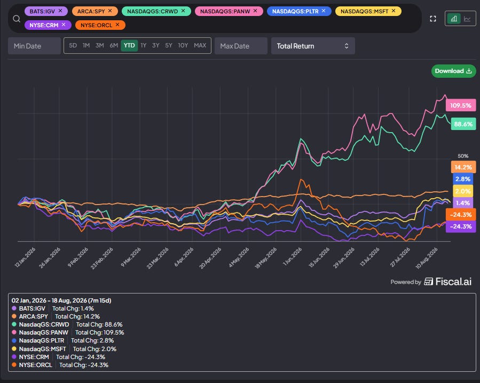The width and height of the screenshot is (480, 383).
Task: Switch to line chart view
Action: 467,19
